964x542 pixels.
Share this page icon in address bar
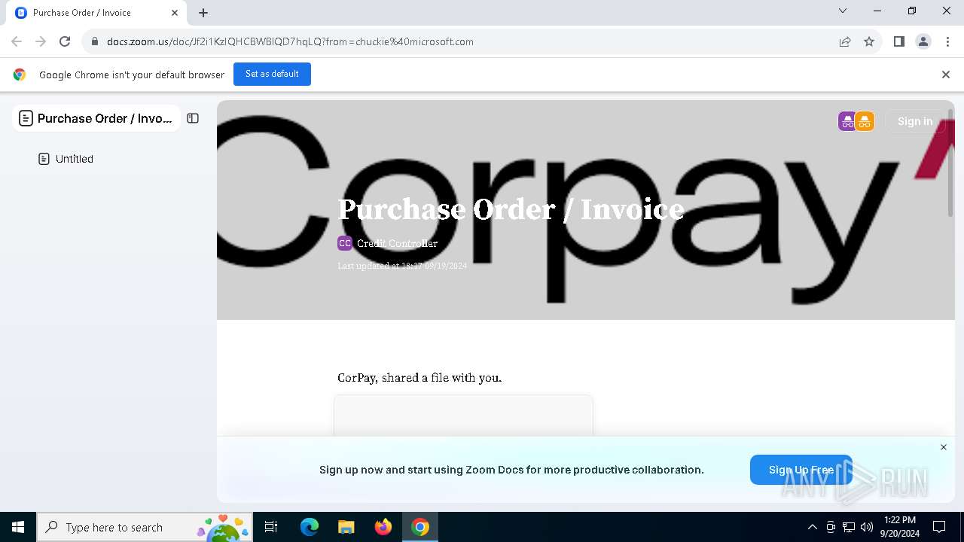coord(845,41)
